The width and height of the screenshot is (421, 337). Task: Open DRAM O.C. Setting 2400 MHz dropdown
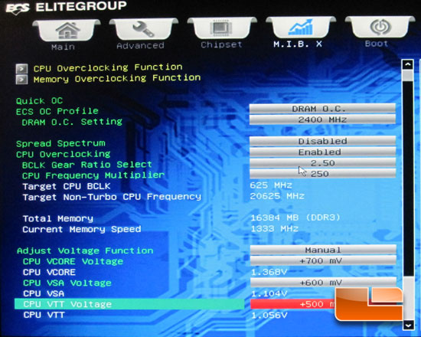coord(322,119)
